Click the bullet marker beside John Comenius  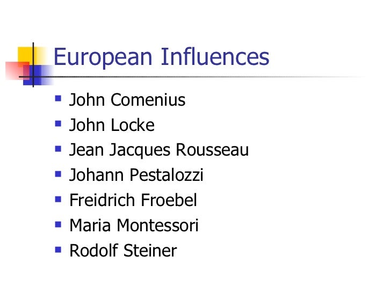coord(58,99)
